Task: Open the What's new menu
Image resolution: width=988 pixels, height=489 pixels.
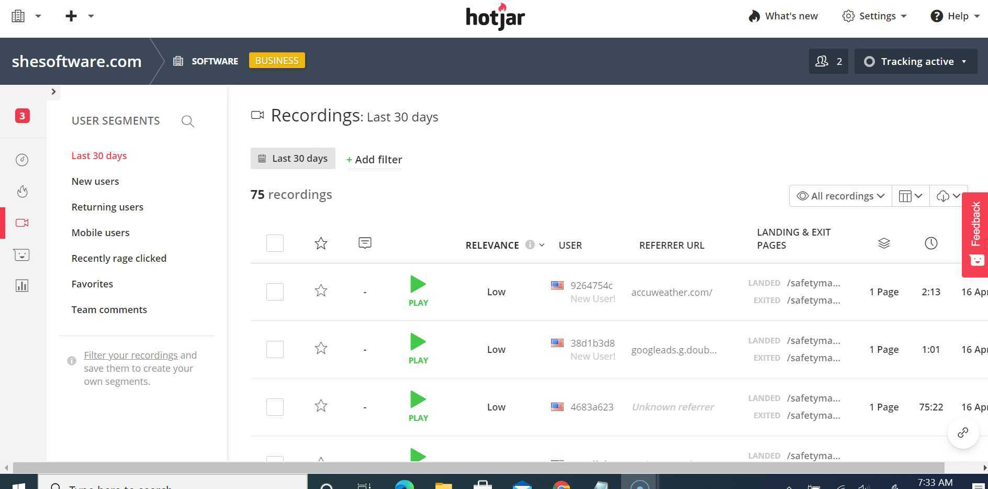Action: (783, 16)
